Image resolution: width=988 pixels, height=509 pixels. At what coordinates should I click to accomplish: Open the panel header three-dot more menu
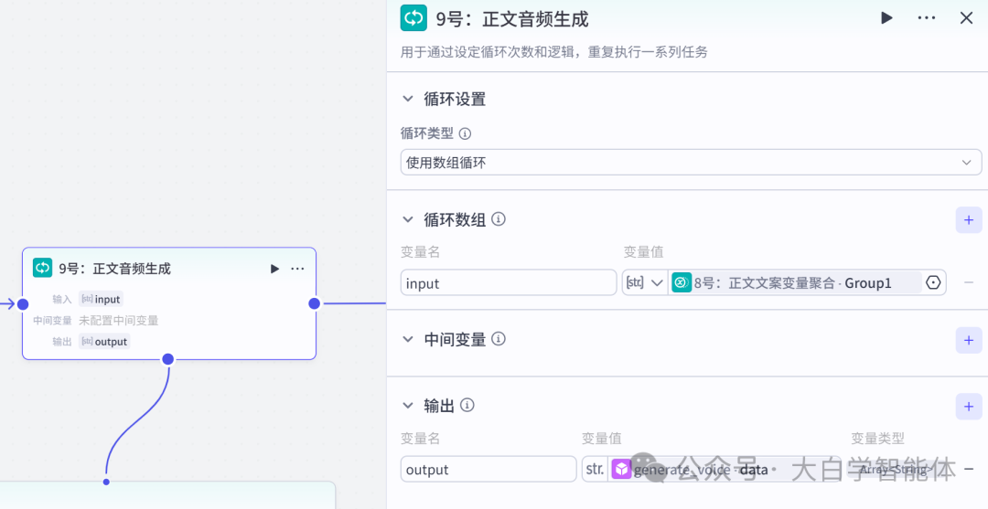click(x=926, y=18)
